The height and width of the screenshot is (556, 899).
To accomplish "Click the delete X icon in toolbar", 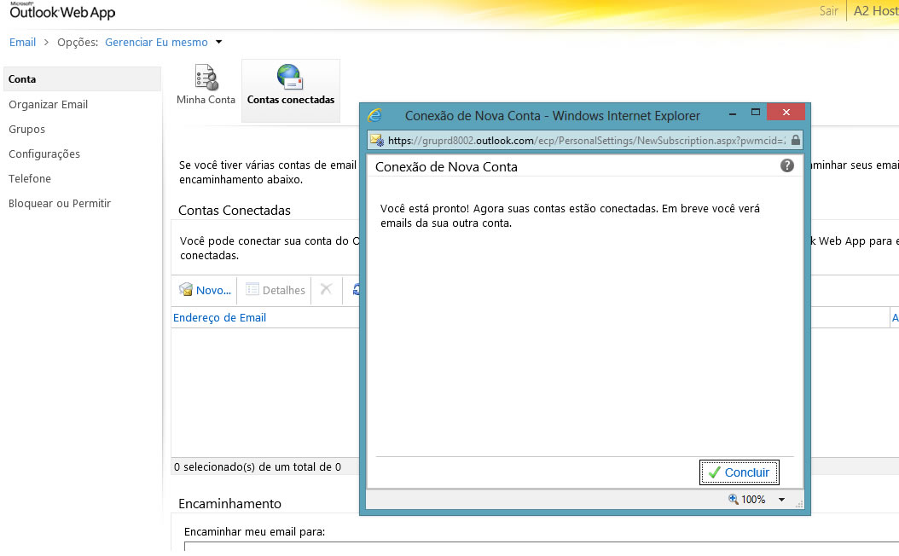I will tap(326, 289).
